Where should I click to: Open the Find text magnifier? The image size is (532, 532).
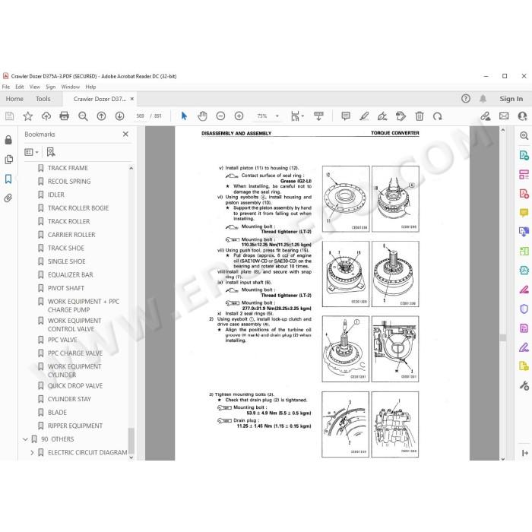(x=83, y=116)
